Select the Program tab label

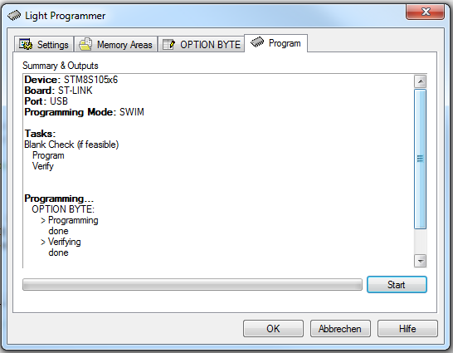click(285, 43)
